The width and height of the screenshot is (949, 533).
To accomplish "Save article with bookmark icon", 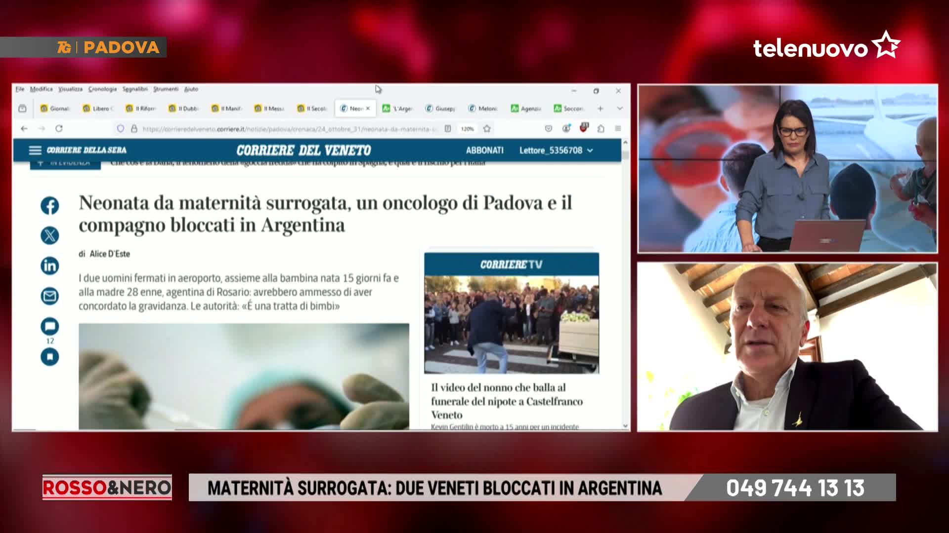I will click(x=49, y=356).
